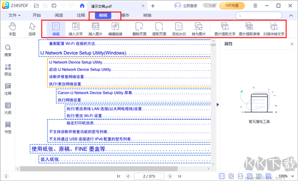Go to last page button
The height and width of the screenshot is (181, 298).
[179, 176]
